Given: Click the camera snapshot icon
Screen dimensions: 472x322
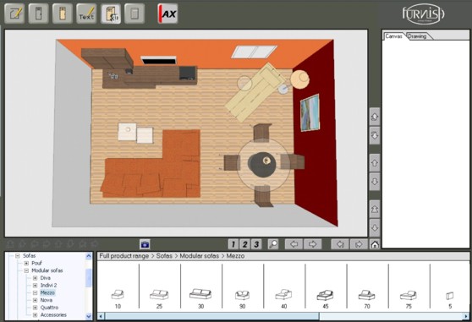Looking at the screenshot, I should click(x=145, y=244).
